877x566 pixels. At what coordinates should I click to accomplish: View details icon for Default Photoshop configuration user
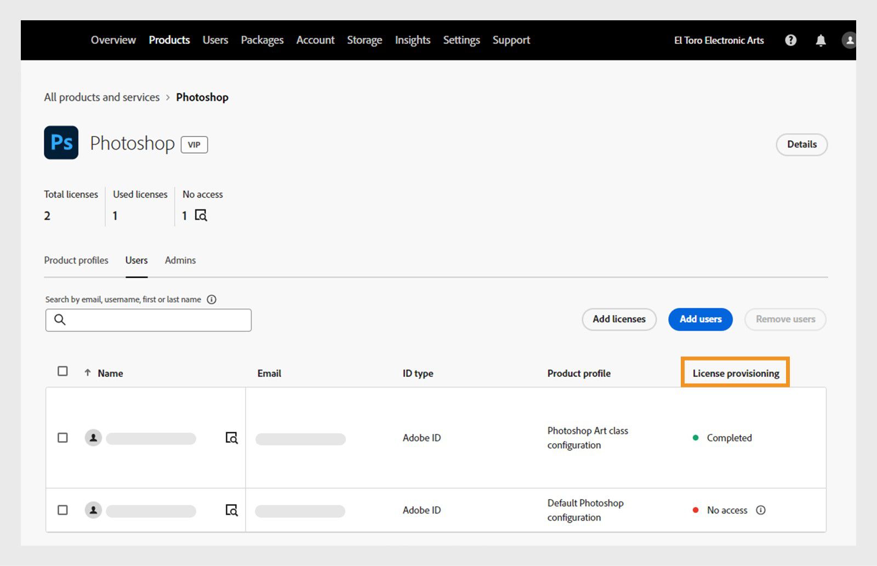coord(231,510)
